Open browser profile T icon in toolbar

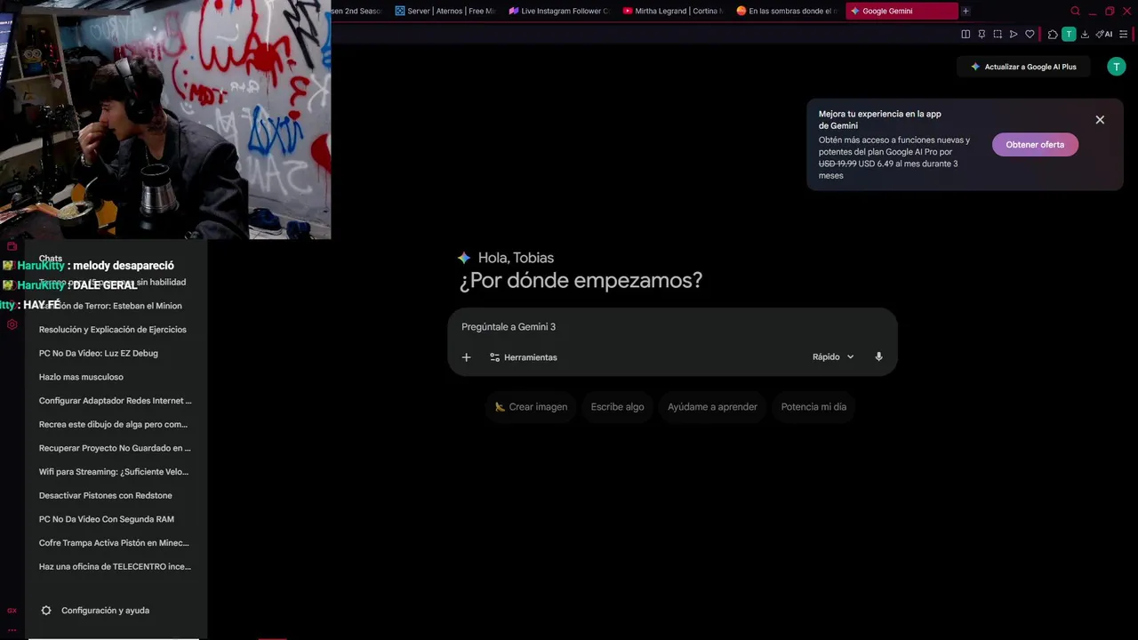pos(1069,35)
